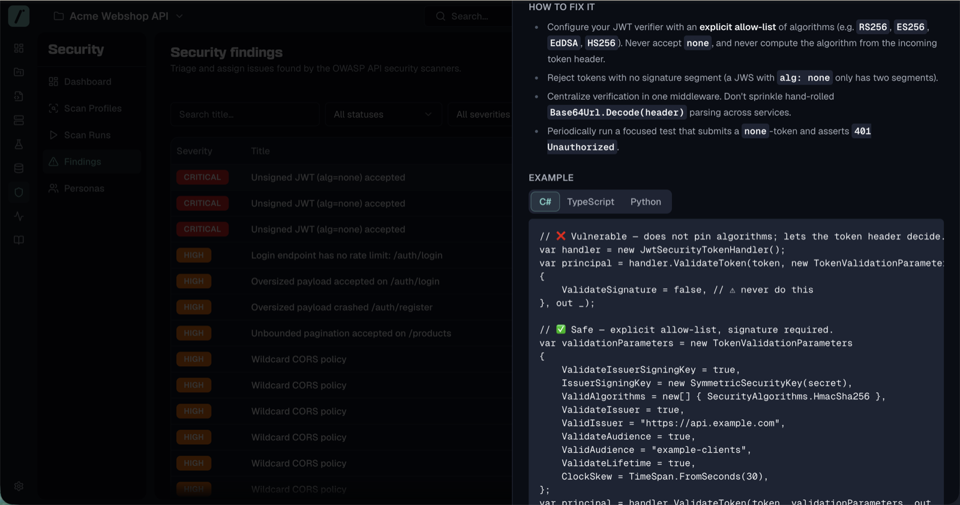Image resolution: width=960 pixels, height=505 pixels.
Task: Open the activity pulse icon in left rail
Action: pos(19,216)
